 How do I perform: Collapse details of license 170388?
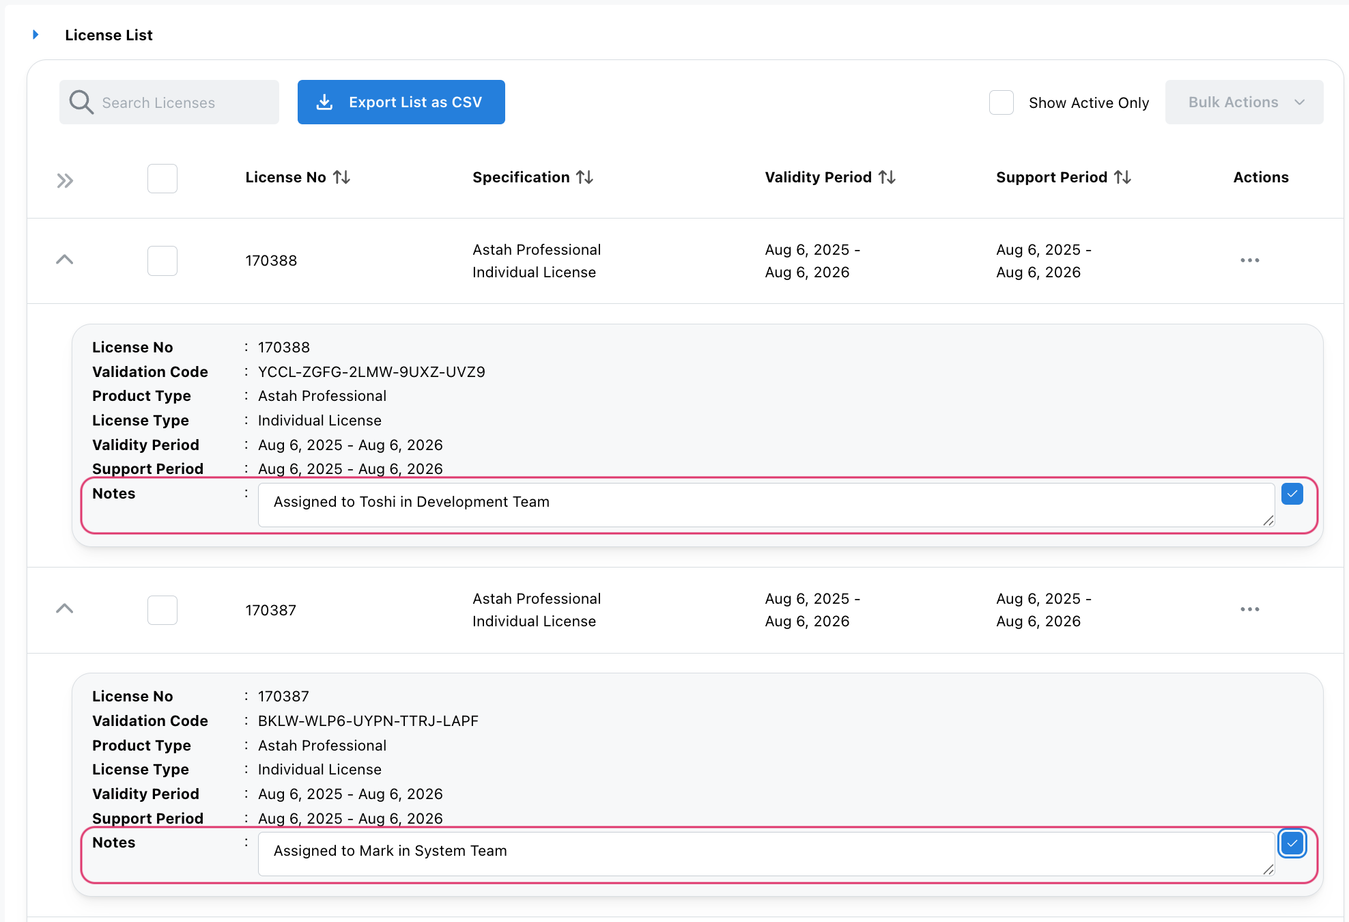65,260
